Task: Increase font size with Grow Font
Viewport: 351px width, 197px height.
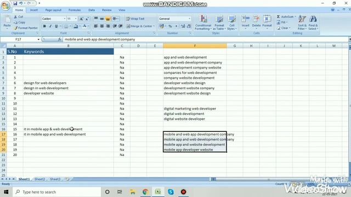Action: pyautogui.click(x=81, y=19)
